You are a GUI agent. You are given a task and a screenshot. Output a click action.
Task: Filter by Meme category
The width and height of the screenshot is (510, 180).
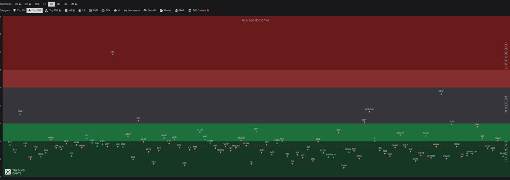pyautogui.click(x=165, y=10)
